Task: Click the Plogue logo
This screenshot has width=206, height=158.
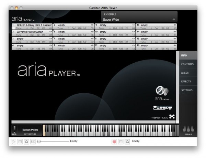Action: pyautogui.click(x=162, y=108)
